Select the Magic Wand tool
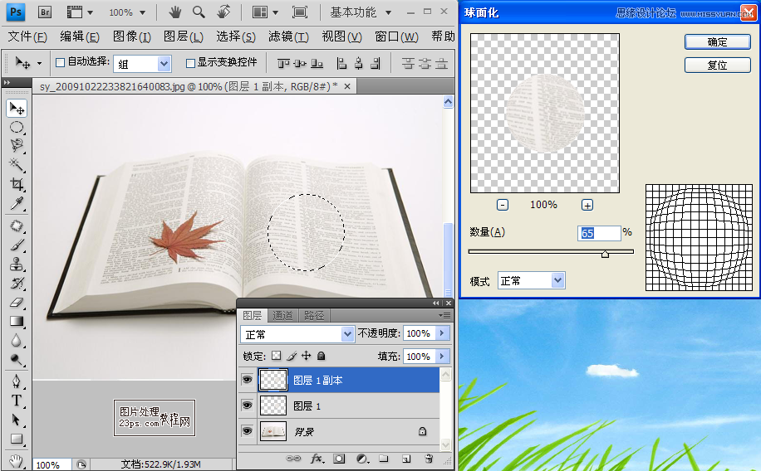This screenshot has height=471, width=761. pyautogui.click(x=17, y=165)
